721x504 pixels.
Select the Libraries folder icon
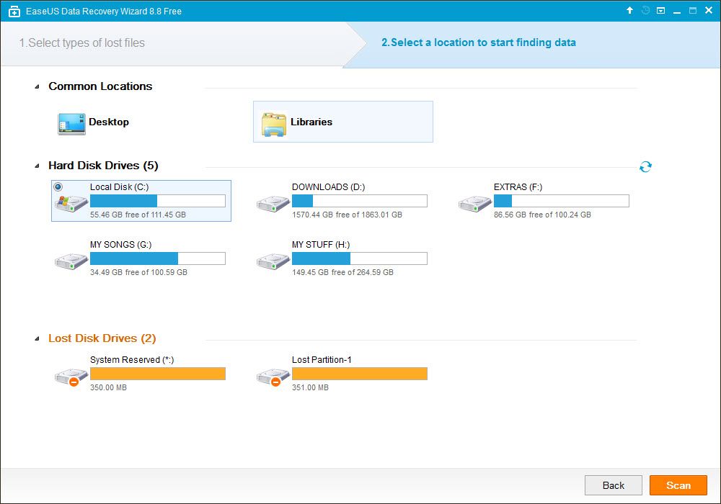274,124
